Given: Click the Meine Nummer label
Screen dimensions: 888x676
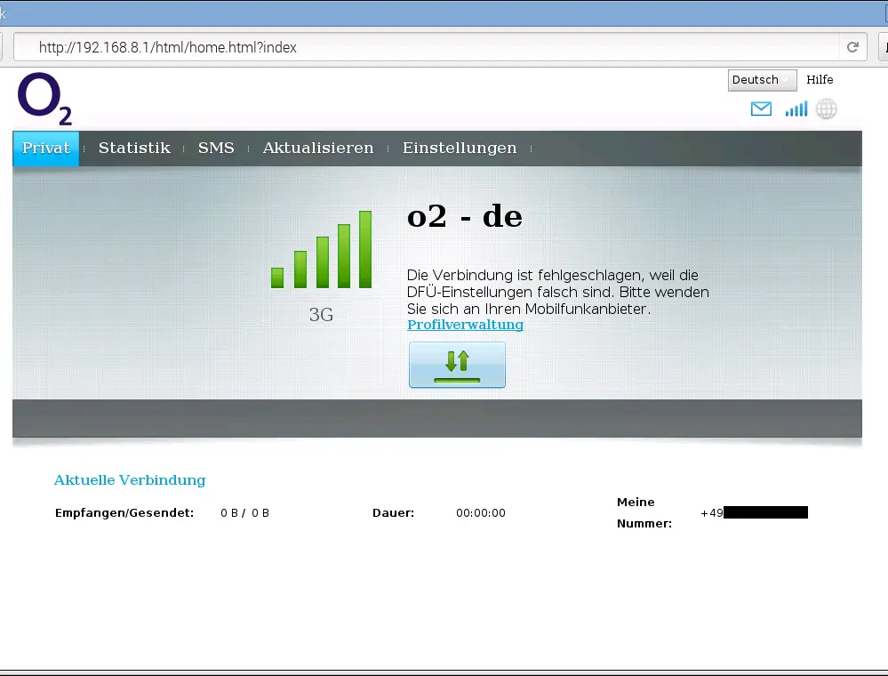Looking at the screenshot, I should [x=644, y=513].
